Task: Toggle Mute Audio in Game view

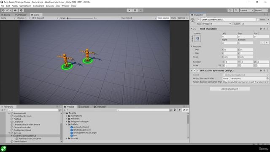Action: 163,18
